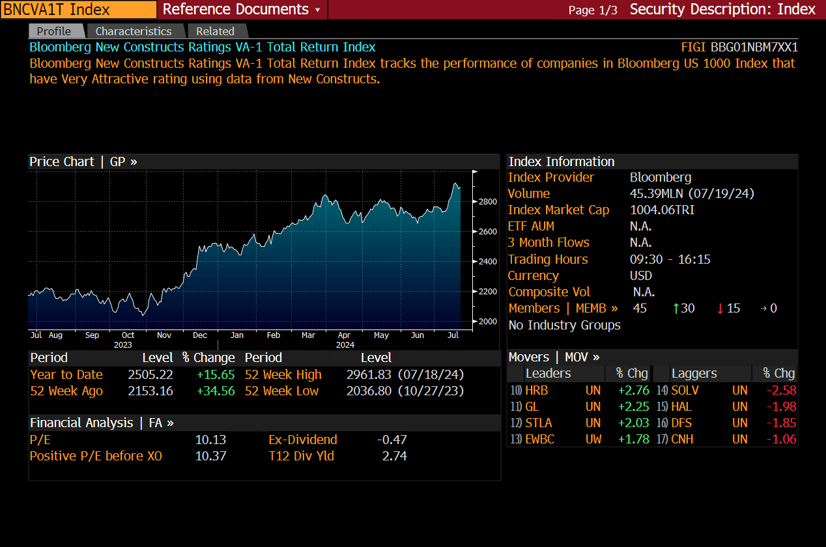Select laggard SOLV in Movers
This screenshot has width=826, height=547.
[x=685, y=390]
